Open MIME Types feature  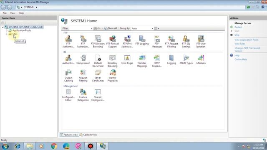click(186, 60)
